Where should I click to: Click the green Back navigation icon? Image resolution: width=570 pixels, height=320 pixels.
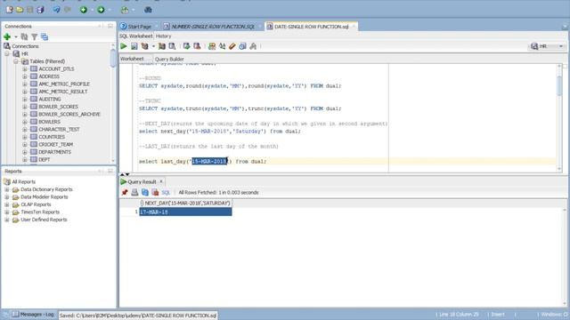point(84,10)
